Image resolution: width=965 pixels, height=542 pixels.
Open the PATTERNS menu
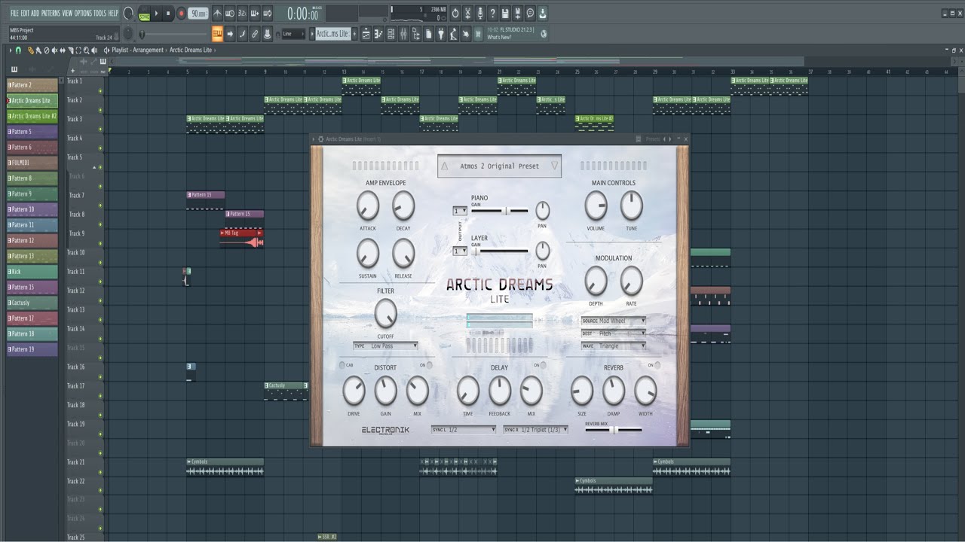51,13
